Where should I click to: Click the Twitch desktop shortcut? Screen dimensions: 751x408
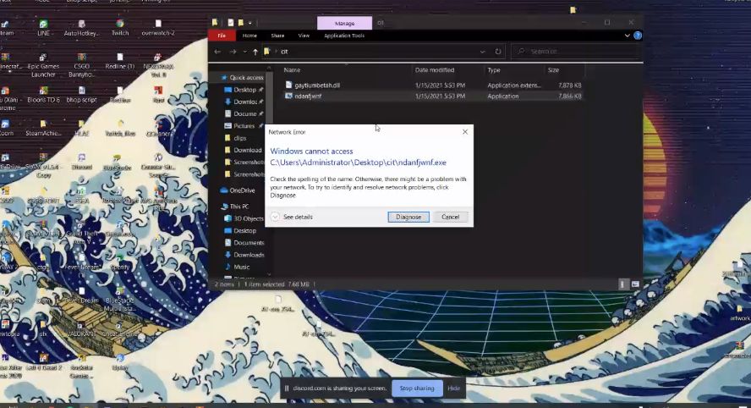pos(120,28)
